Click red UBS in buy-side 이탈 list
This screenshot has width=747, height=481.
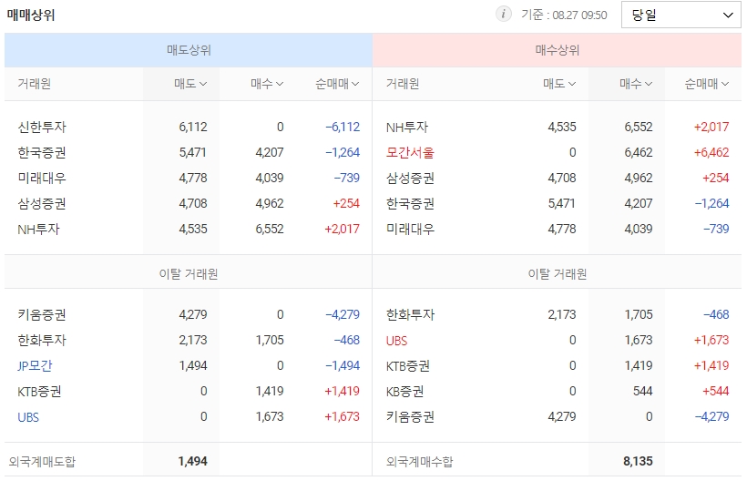point(396,341)
